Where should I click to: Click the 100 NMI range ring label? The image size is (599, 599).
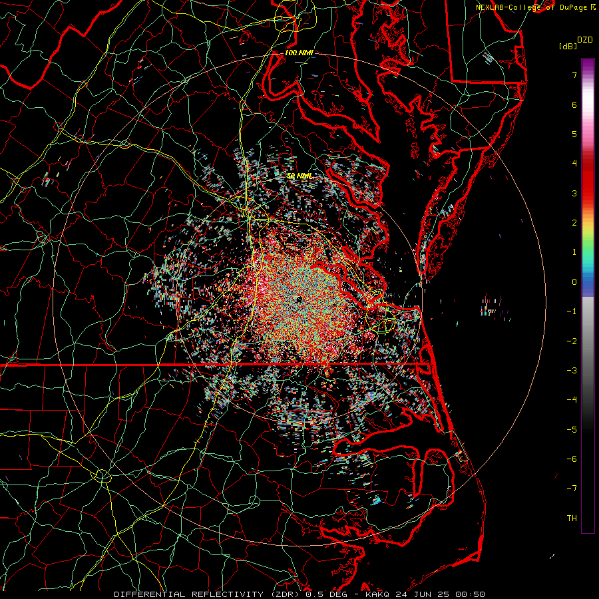299,53
